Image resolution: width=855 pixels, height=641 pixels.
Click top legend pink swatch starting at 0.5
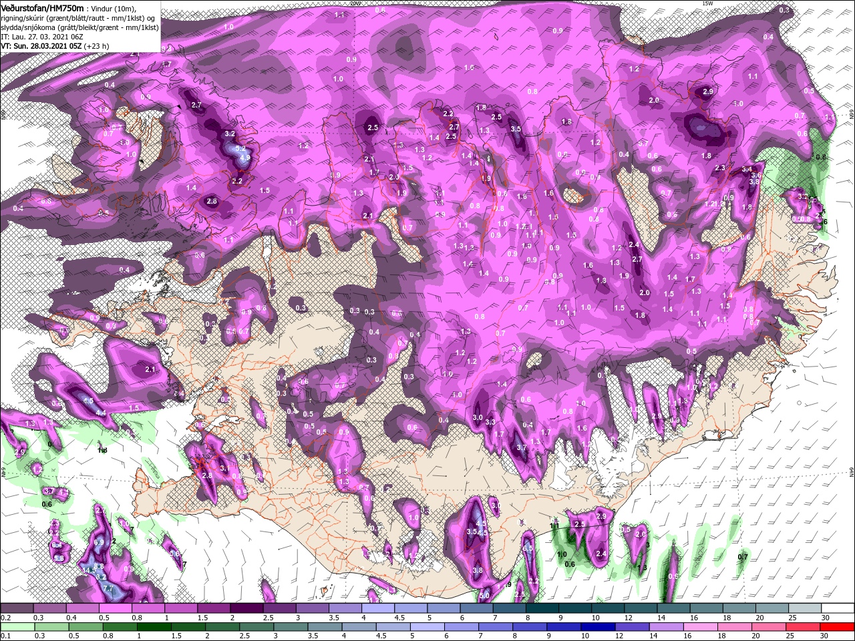115,609
